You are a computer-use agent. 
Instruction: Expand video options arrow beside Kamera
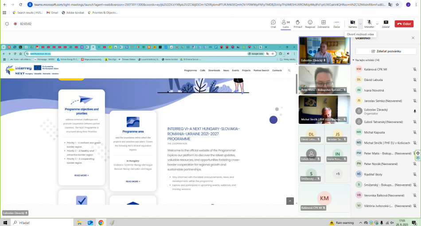coord(360,23)
